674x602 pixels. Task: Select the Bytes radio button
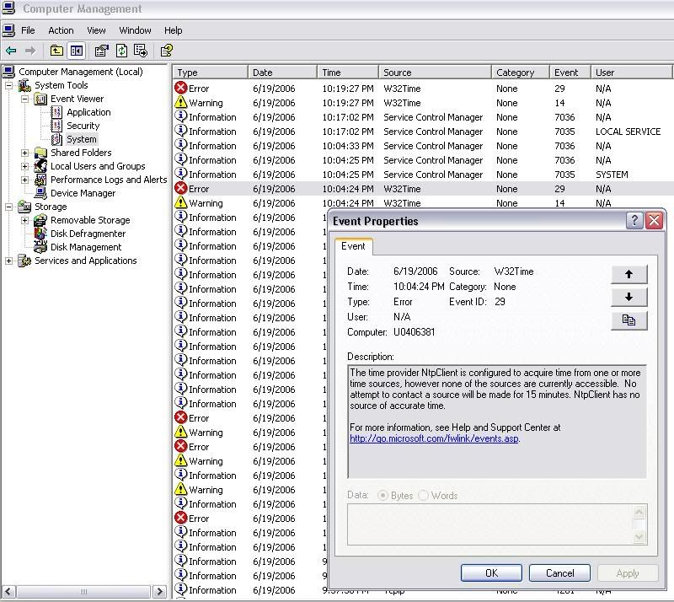pyautogui.click(x=383, y=496)
